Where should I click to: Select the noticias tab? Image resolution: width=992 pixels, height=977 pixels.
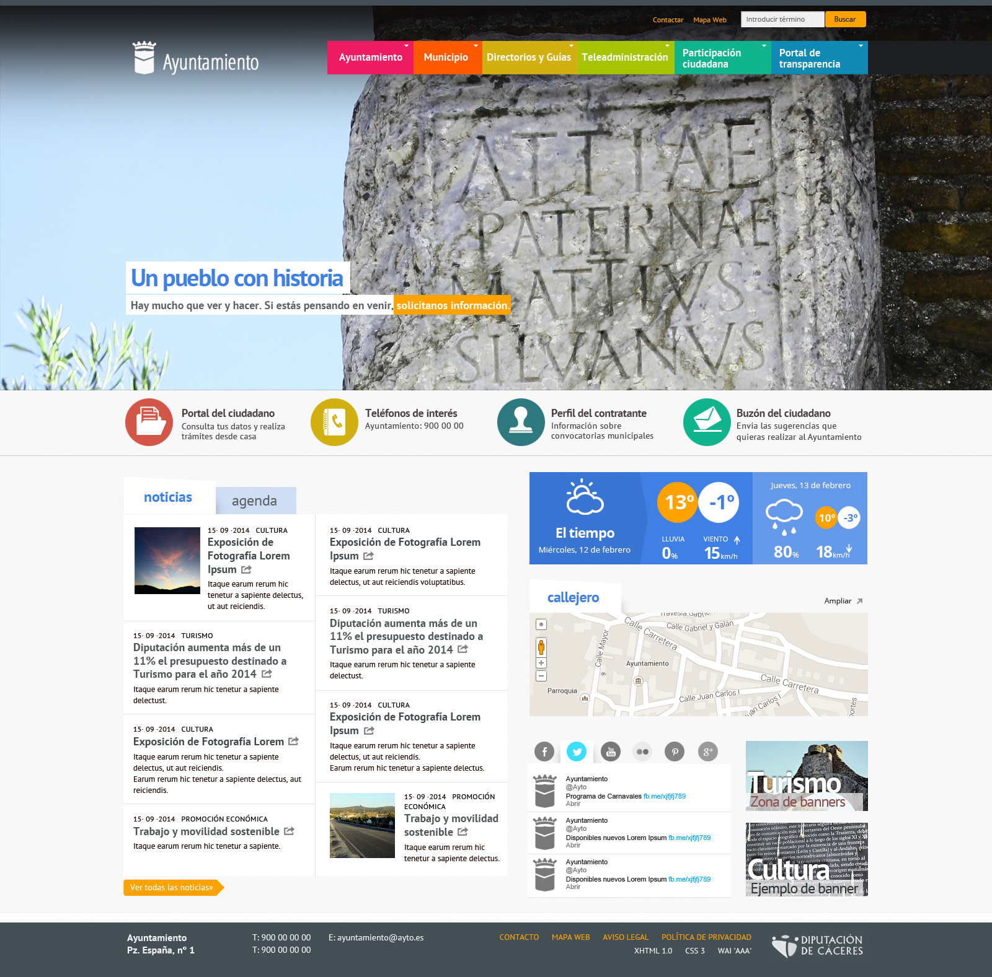168,497
